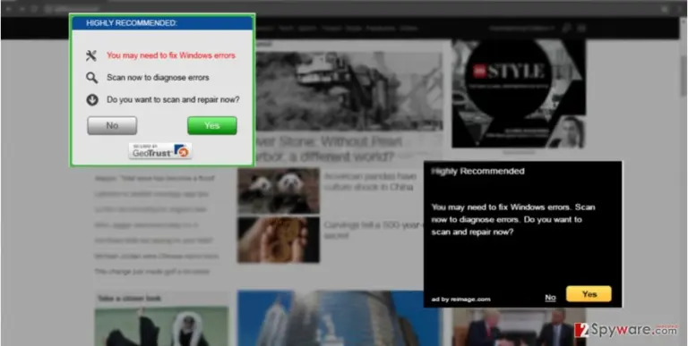This screenshot has height=346, width=688.
Task: Click the red 'You may need to fix Windows errors' text
Action: [171, 55]
